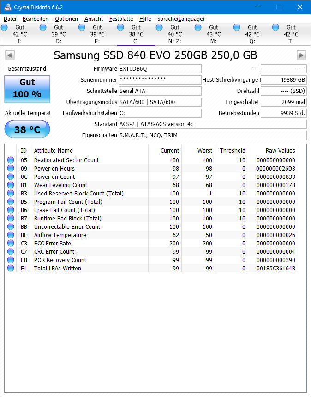Viewport: 311px width, 397px height.
Task: Click the Firmware field EXT0DB6Q
Action: (x=160, y=69)
